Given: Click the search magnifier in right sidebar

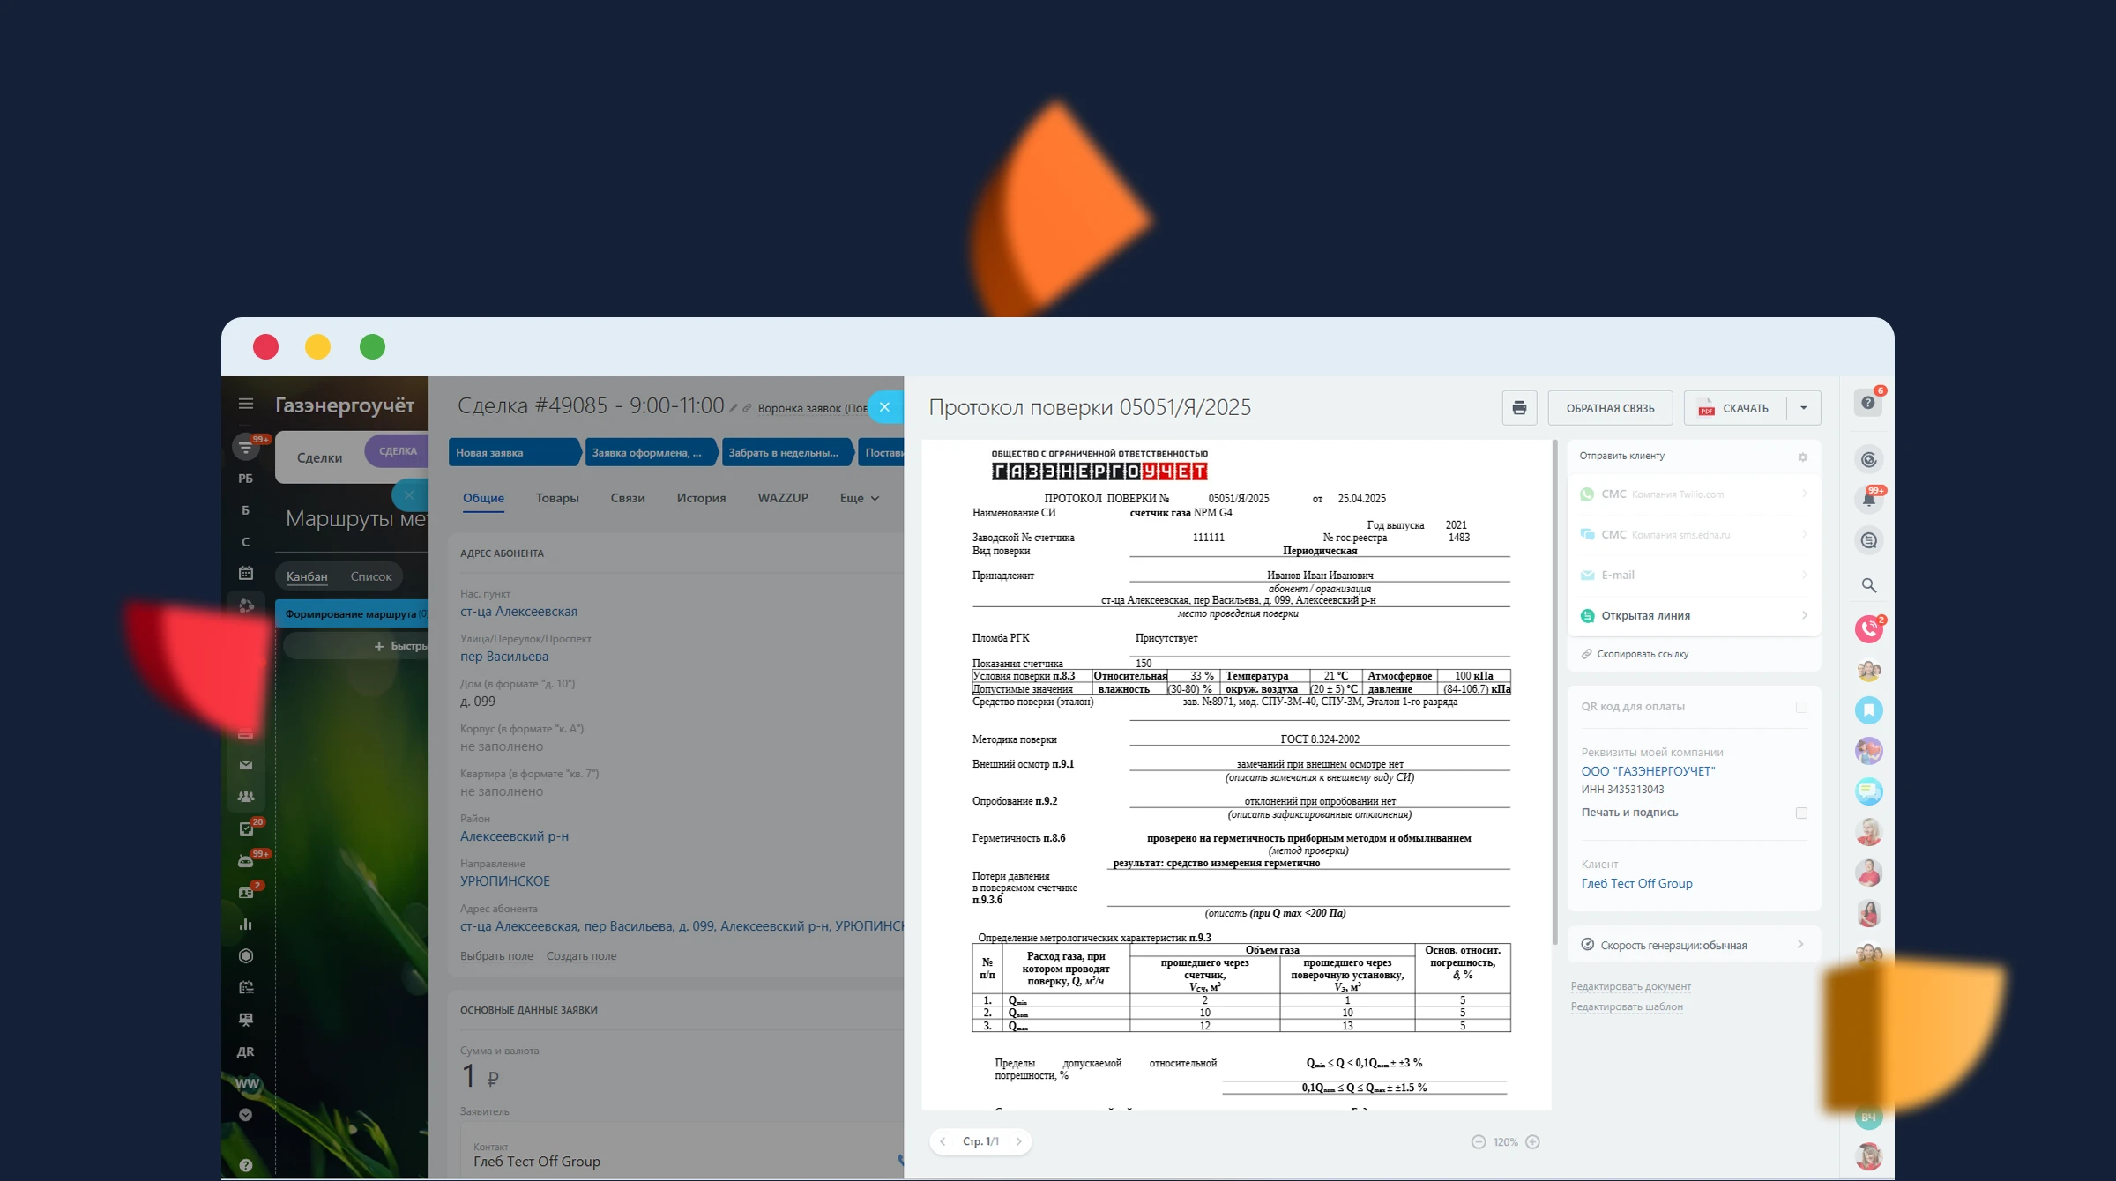Looking at the screenshot, I should [x=1868, y=585].
